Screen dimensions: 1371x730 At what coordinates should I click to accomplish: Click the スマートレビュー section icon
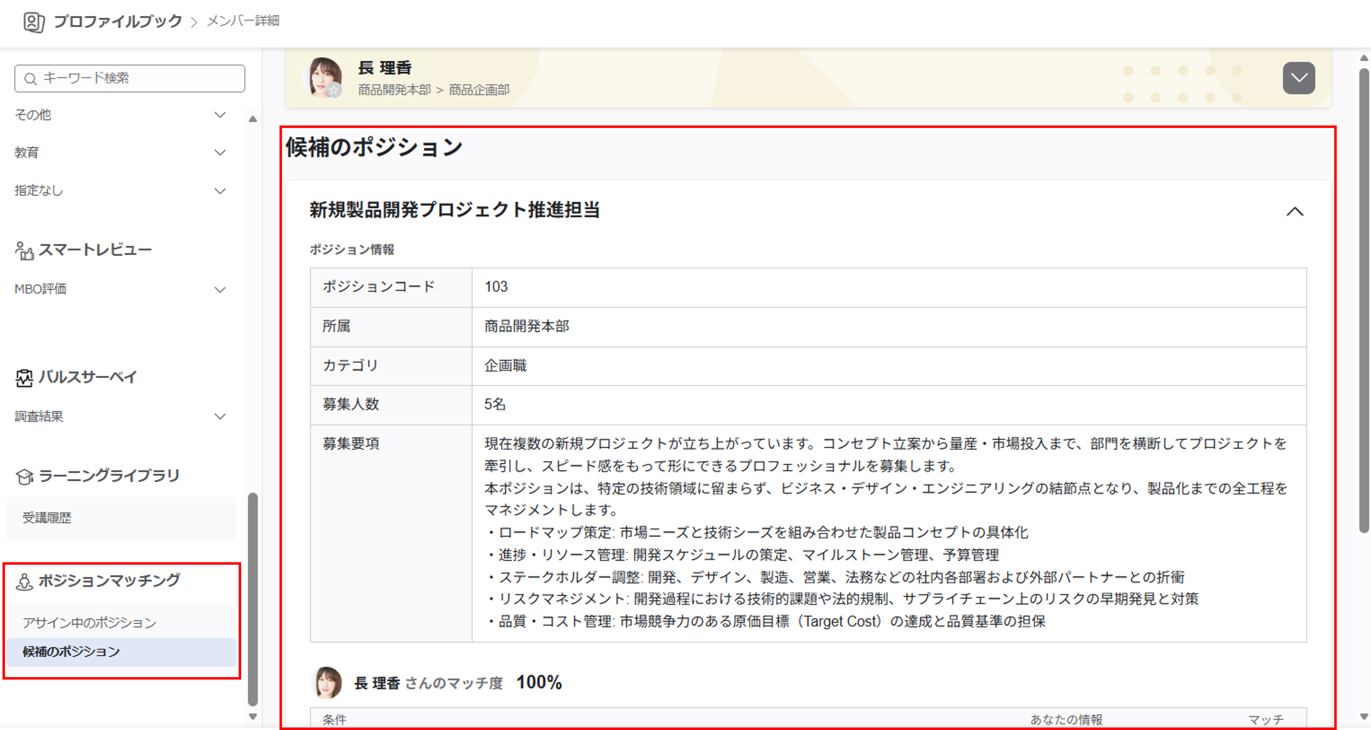[24, 250]
